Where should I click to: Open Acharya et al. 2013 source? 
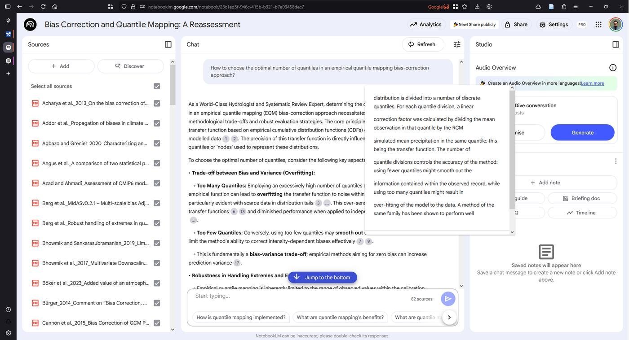click(x=95, y=103)
